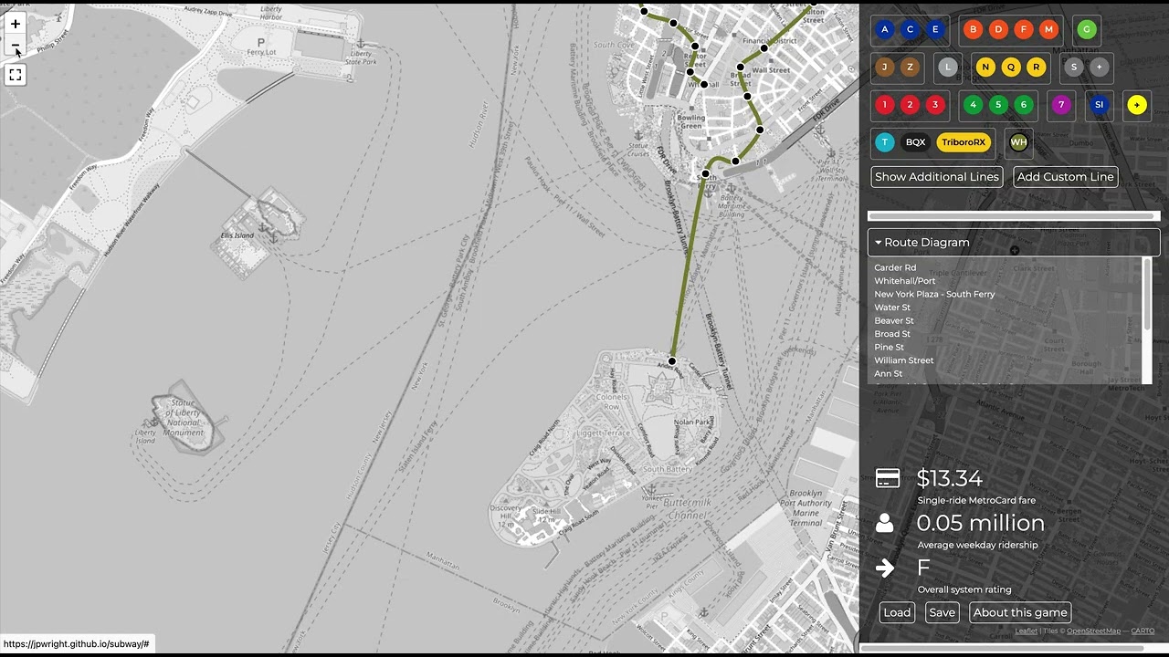1169x657 pixels.
Task: Select the orange B line
Action: coord(973,29)
